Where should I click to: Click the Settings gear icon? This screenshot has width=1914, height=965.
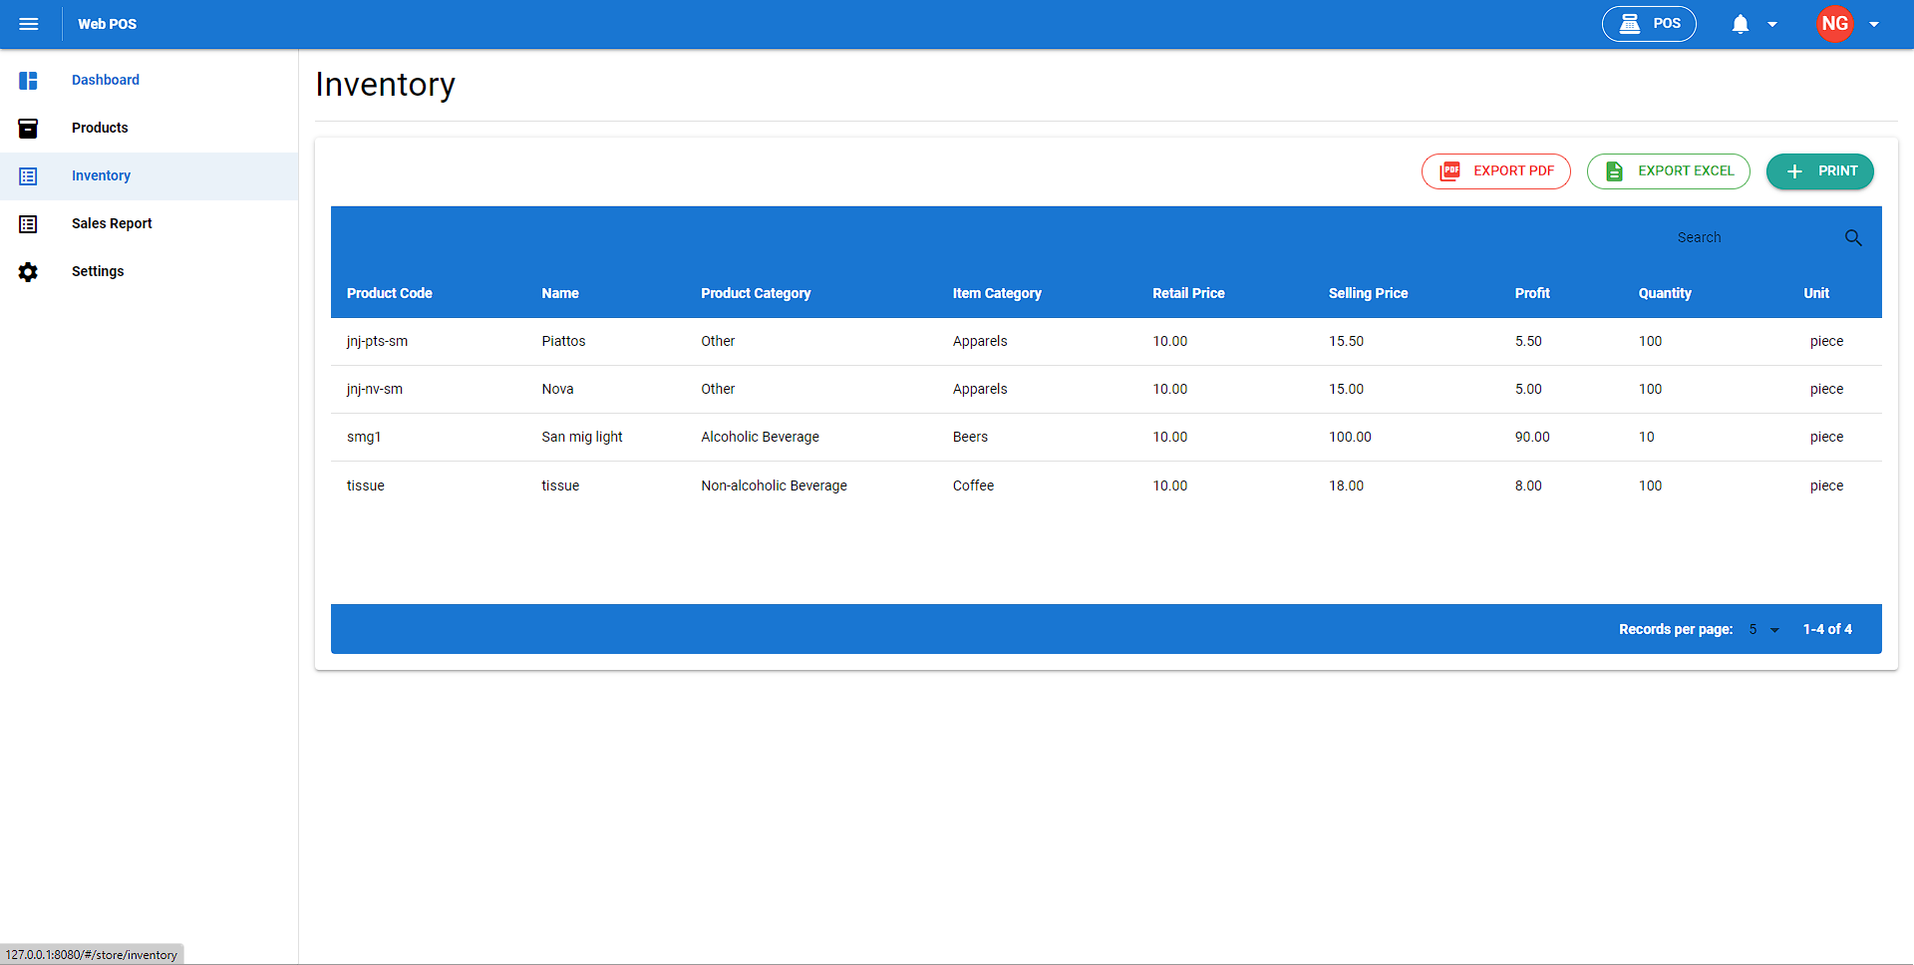[x=28, y=272]
